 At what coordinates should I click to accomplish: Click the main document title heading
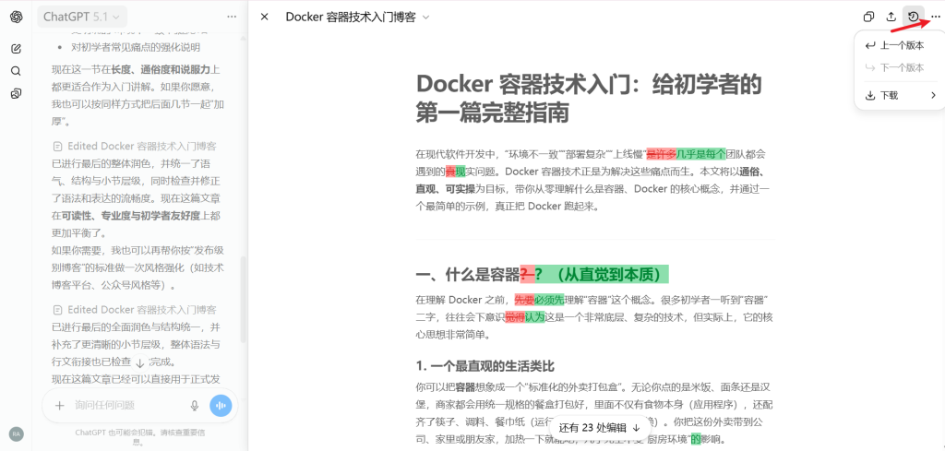(x=589, y=98)
